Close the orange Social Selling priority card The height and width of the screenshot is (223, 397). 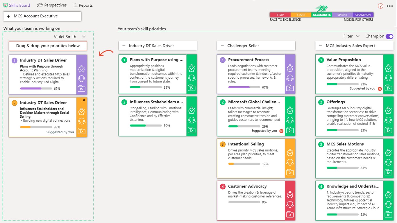(x=84, y=100)
